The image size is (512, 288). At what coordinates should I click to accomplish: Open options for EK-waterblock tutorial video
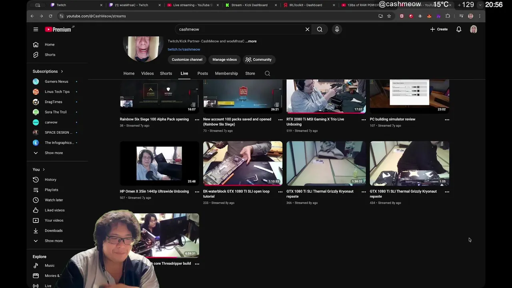click(280, 192)
